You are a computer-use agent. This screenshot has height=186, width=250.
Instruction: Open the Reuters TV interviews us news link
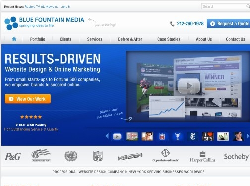pyautogui.click(x=47, y=7)
